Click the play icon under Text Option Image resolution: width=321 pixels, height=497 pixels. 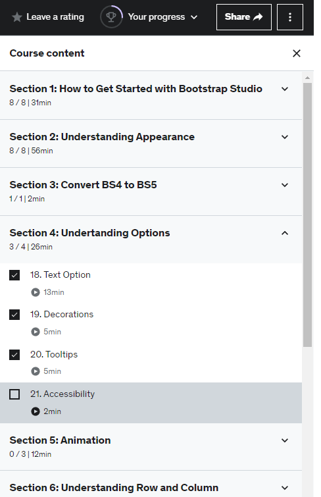tap(36, 292)
